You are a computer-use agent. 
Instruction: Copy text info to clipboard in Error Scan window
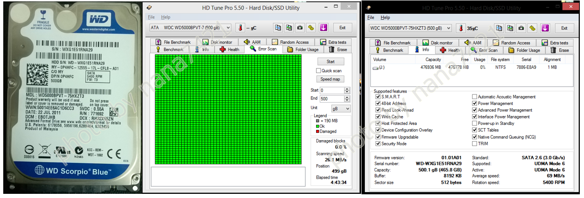[278, 28]
